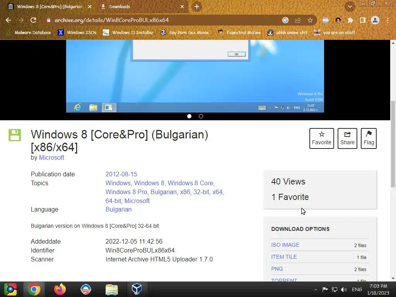Click scrollbar up arrow

[393, 43]
